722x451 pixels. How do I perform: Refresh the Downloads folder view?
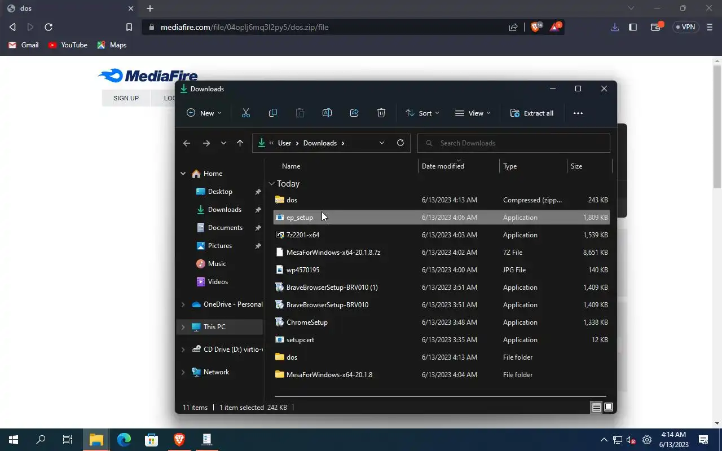(x=400, y=143)
